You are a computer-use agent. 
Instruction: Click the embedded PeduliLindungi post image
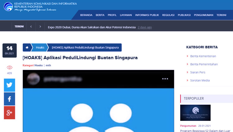click(x=98, y=110)
